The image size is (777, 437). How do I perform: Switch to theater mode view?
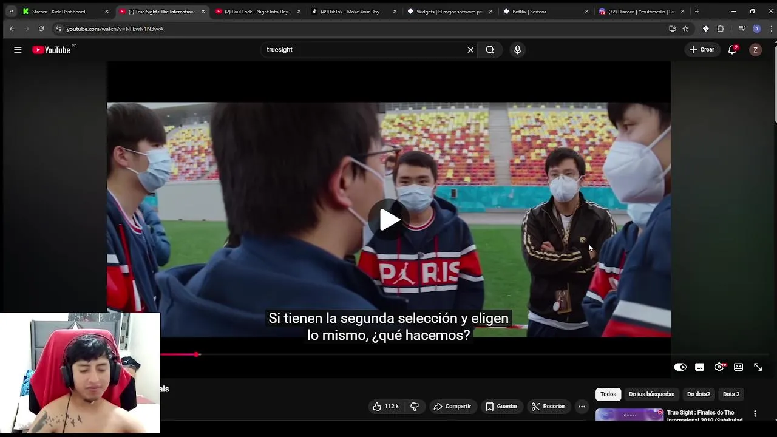[738, 367]
